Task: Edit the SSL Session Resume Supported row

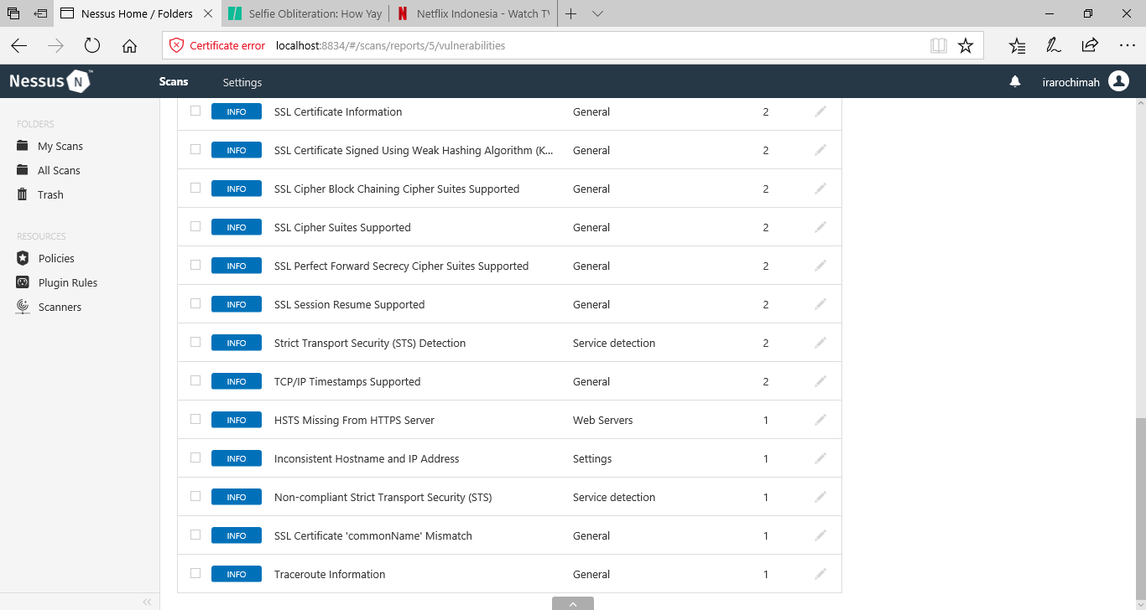Action: point(820,303)
